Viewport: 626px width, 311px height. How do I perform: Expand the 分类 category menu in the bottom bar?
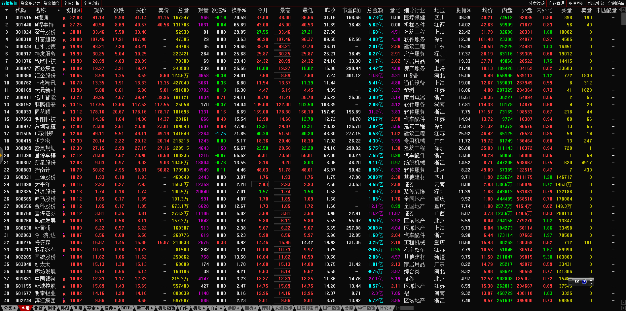tap(10, 308)
